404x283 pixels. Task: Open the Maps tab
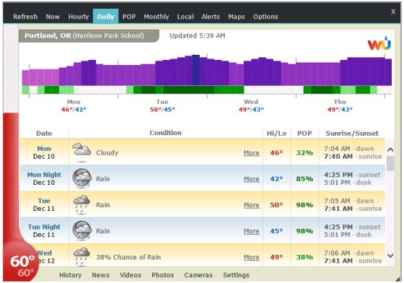pos(237,17)
